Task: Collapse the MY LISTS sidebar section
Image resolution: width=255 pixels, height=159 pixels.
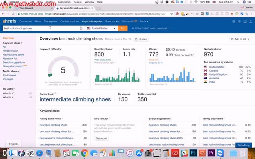Action: coord(9,89)
